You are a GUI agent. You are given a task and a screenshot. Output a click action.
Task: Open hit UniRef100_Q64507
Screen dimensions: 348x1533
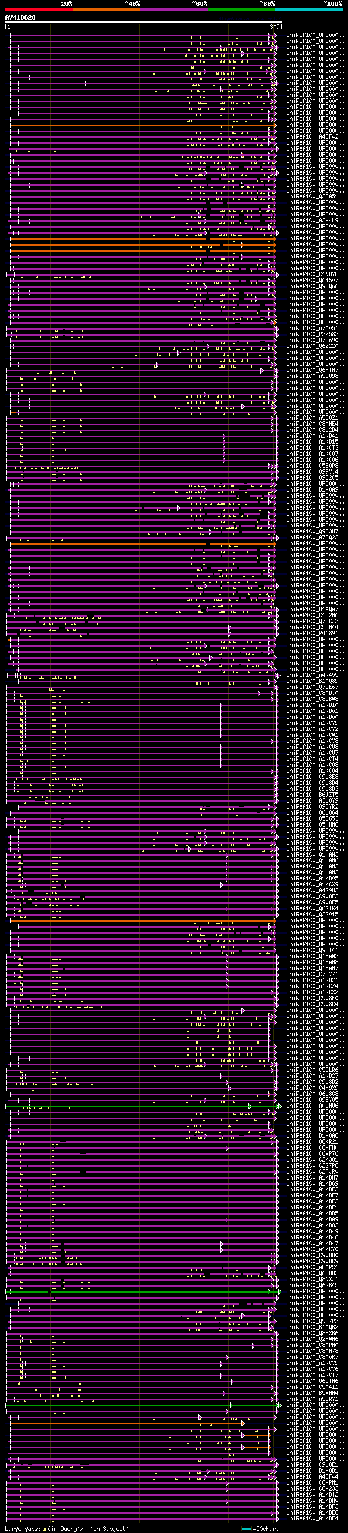[x=312, y=280]
